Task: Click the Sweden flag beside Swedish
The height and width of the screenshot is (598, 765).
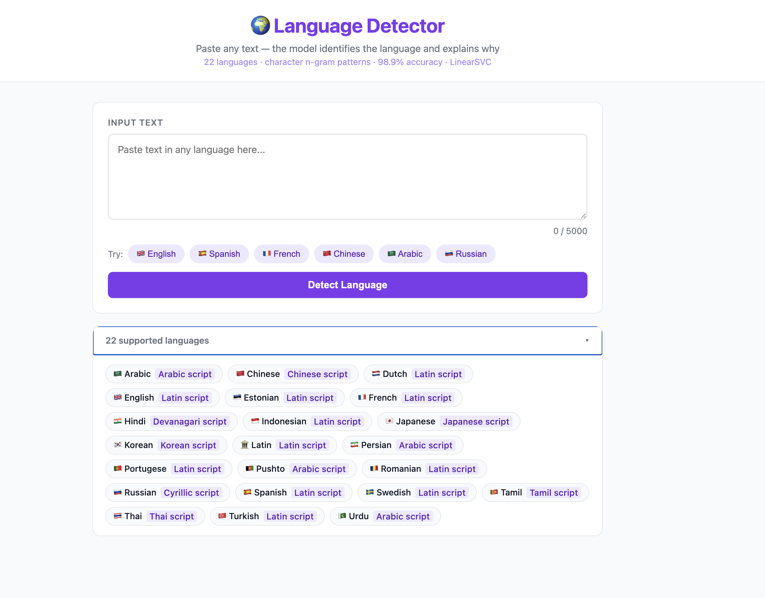Action: 370,492
